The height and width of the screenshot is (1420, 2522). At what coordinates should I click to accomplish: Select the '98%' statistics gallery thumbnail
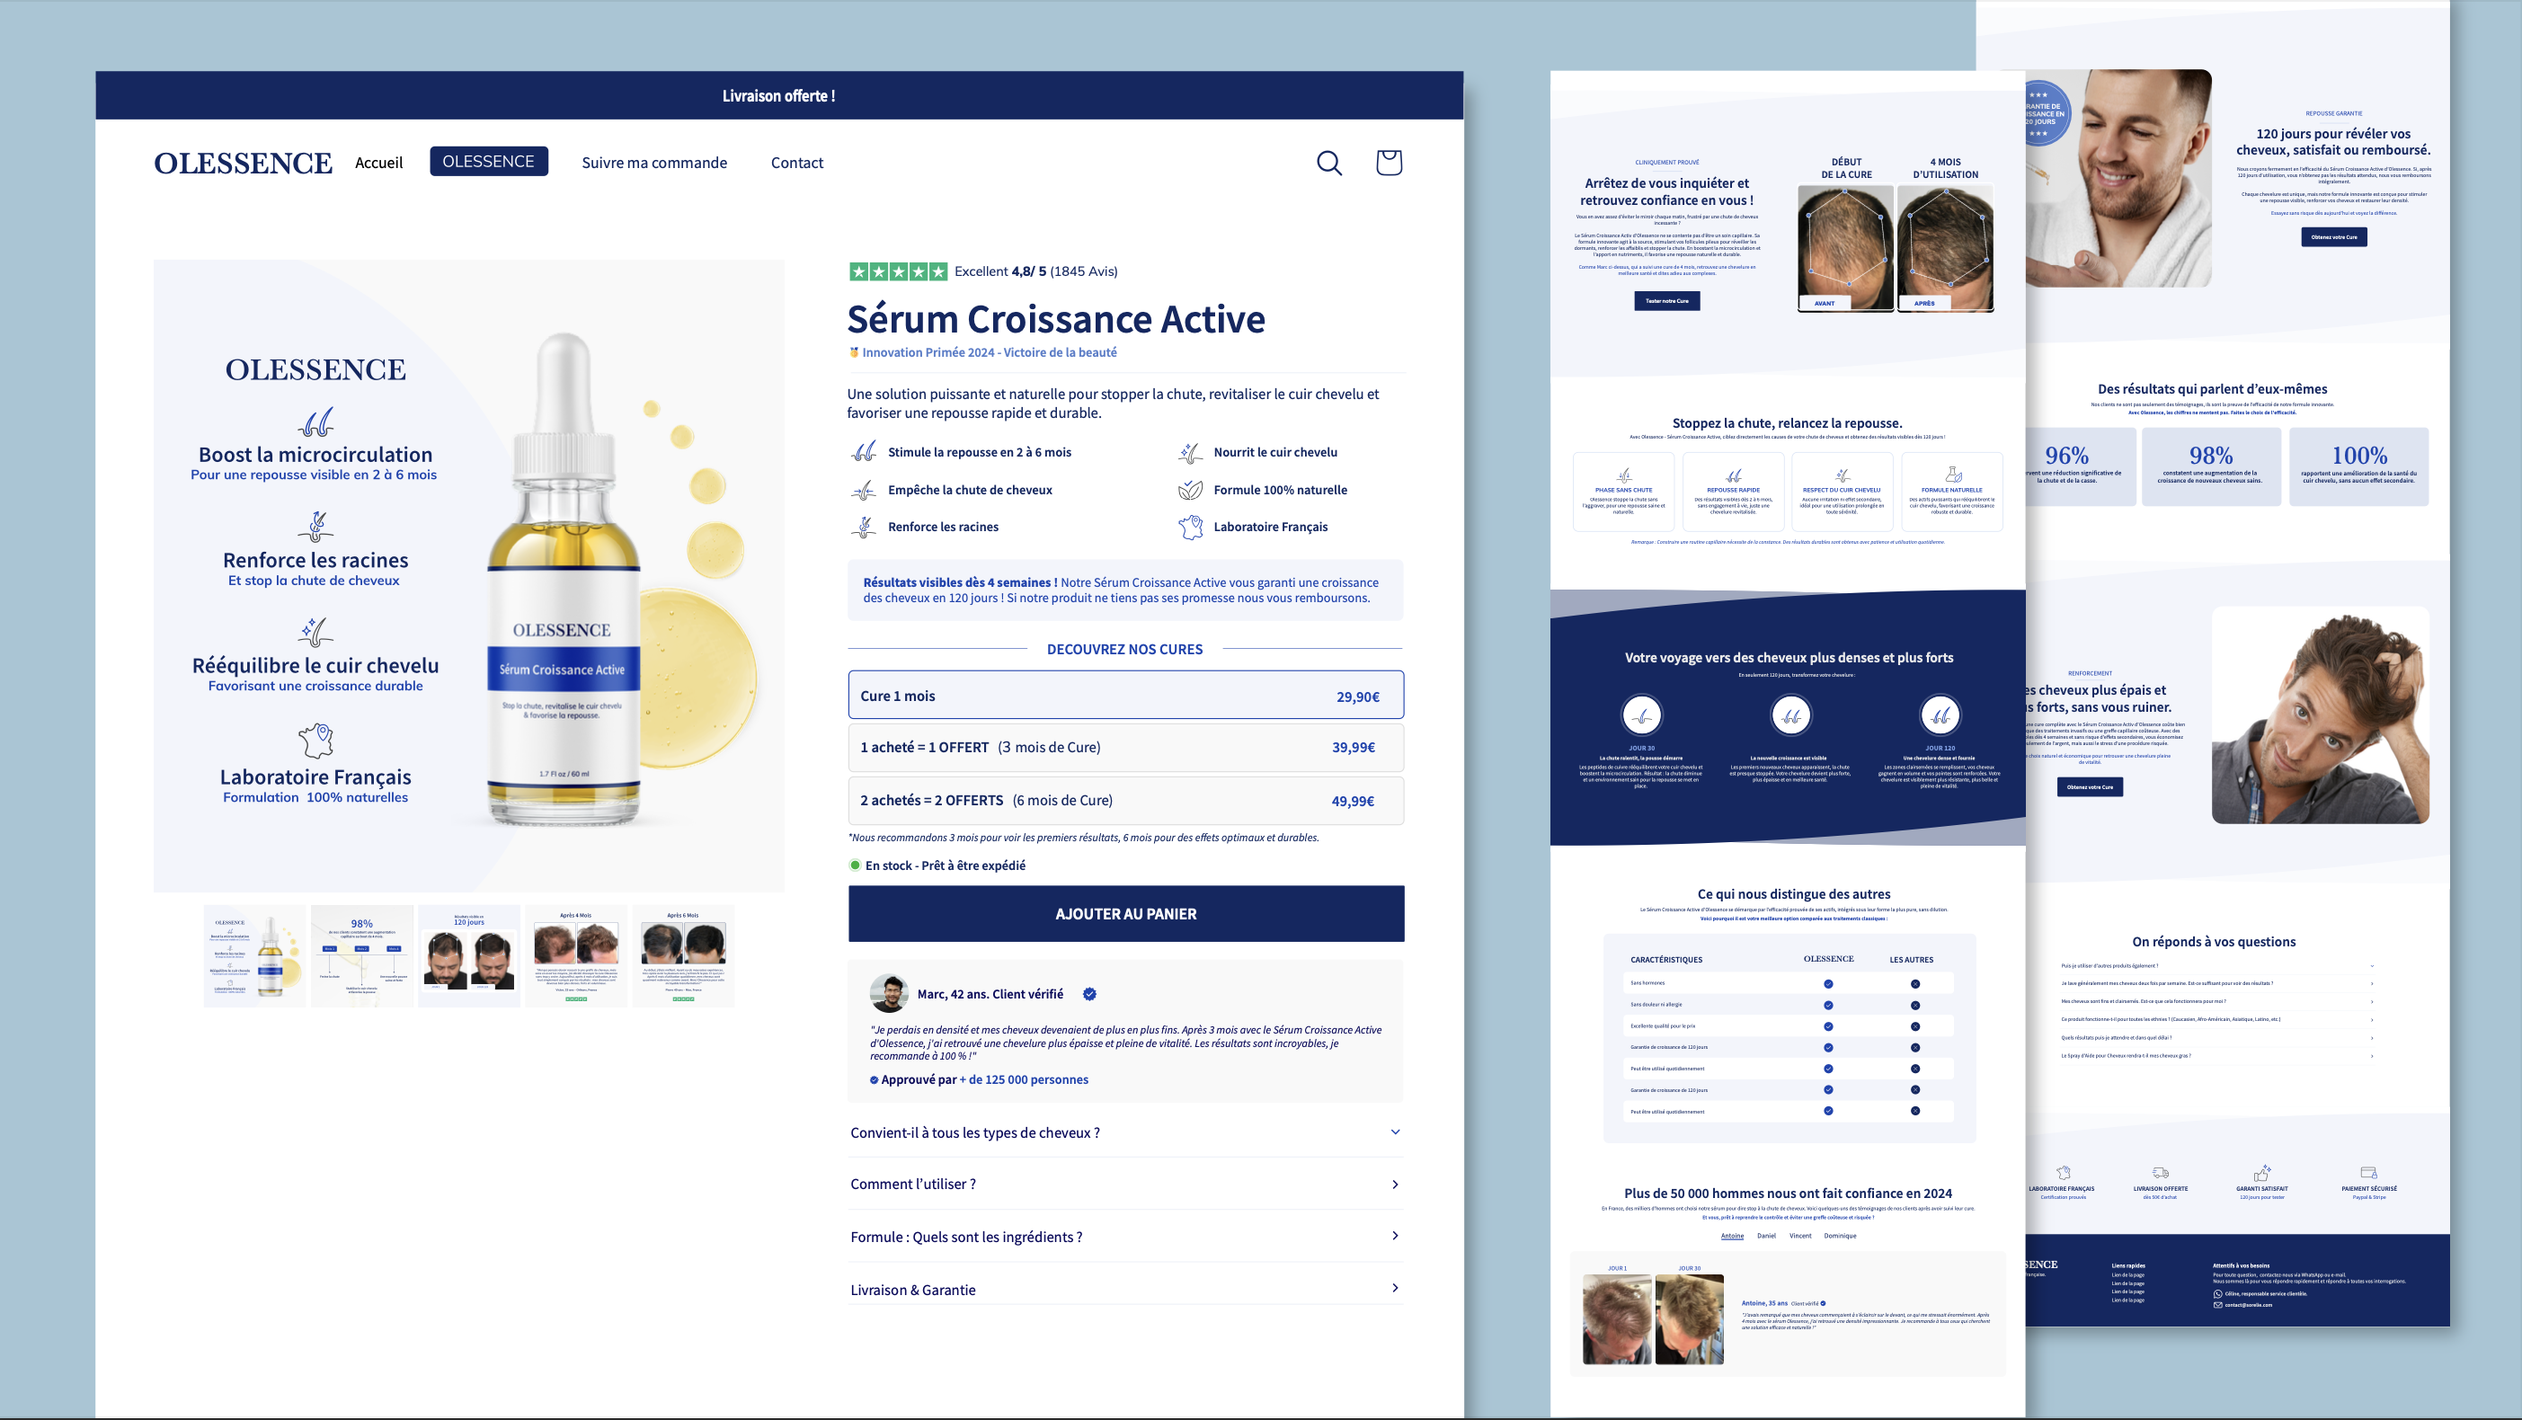click(361, 956)
